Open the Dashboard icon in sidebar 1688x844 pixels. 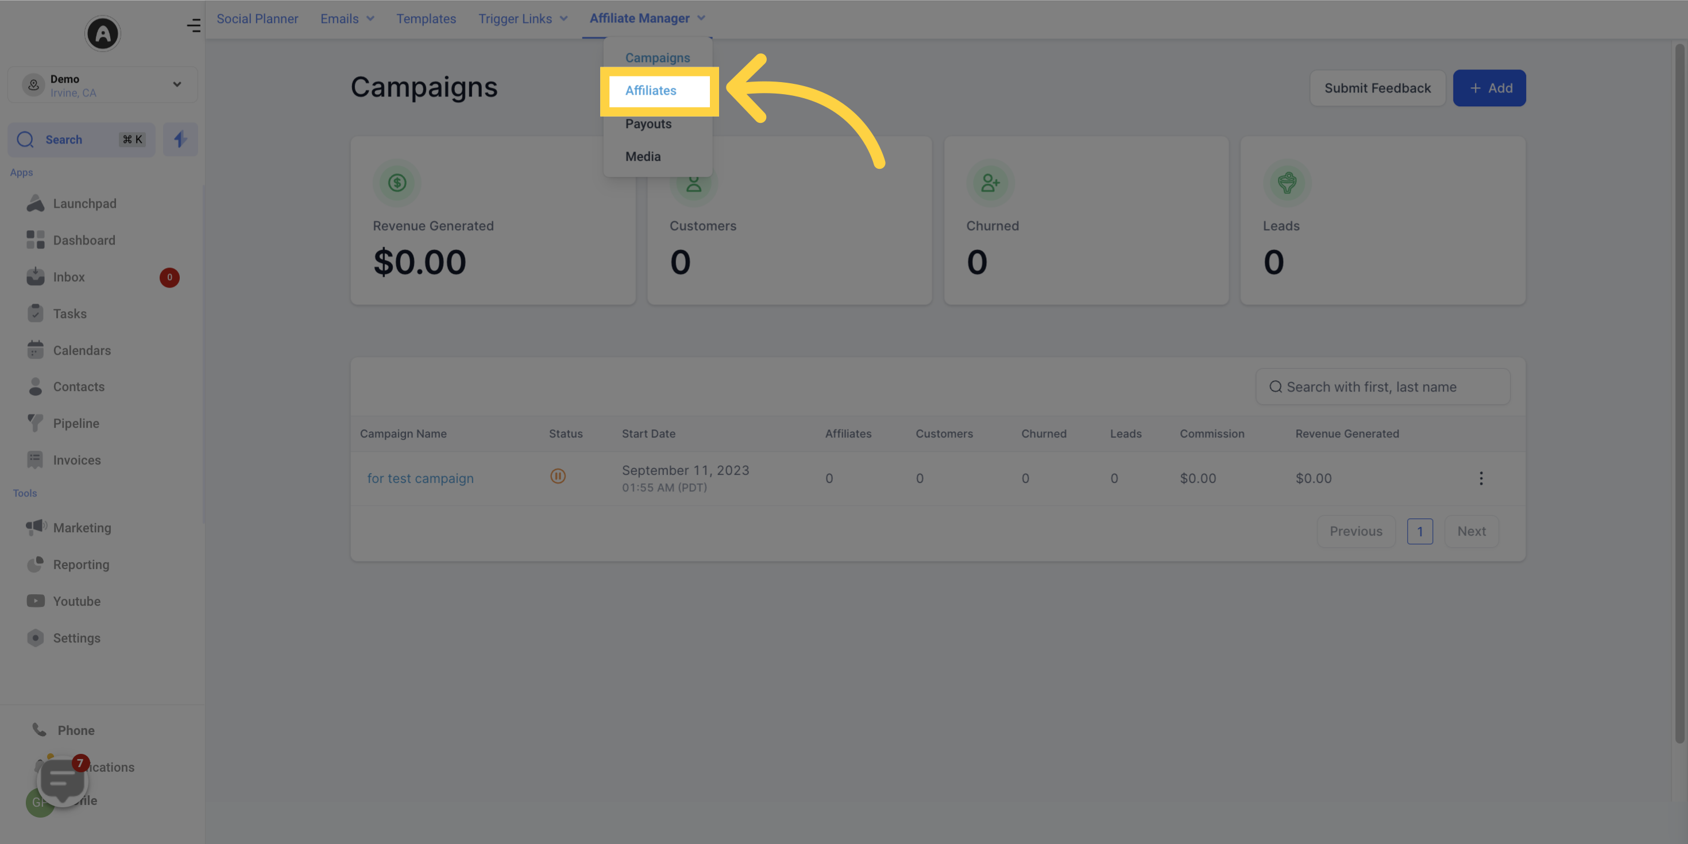click(36, 240)
